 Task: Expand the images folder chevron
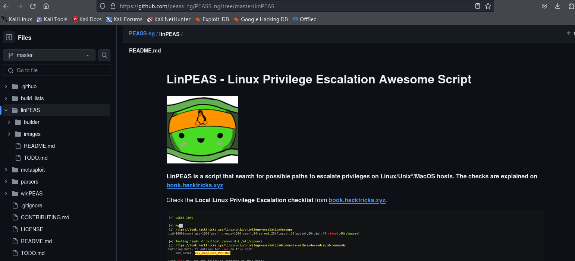(9, 134)
